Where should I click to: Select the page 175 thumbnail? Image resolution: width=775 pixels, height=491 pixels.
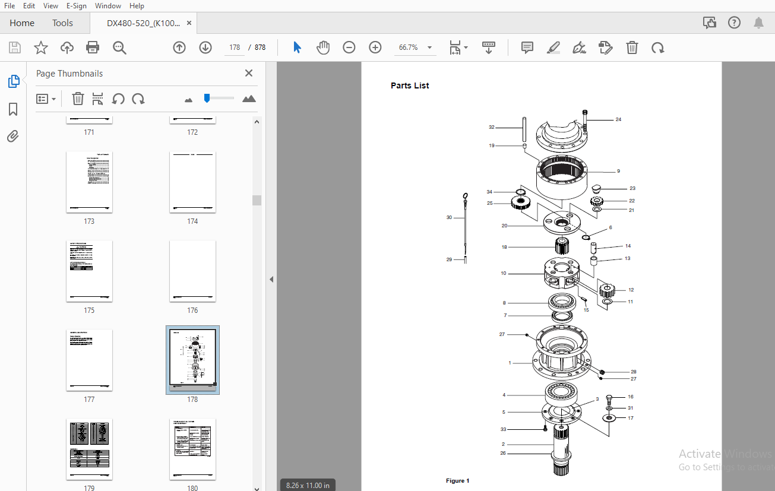pyautogui.click(x=89, y=271)
